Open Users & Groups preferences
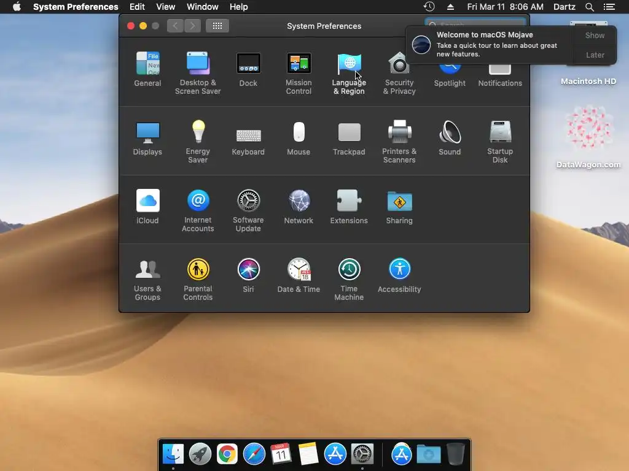The height and width of the screenshot is (471, 629). [147, 280]
